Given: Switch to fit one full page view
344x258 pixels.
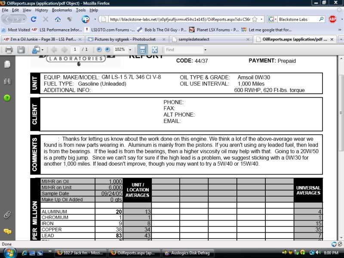Looking at the screenshot, I should pos(155,50).
